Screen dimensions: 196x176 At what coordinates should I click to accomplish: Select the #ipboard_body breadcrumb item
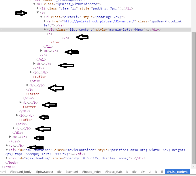click(20, 172)
